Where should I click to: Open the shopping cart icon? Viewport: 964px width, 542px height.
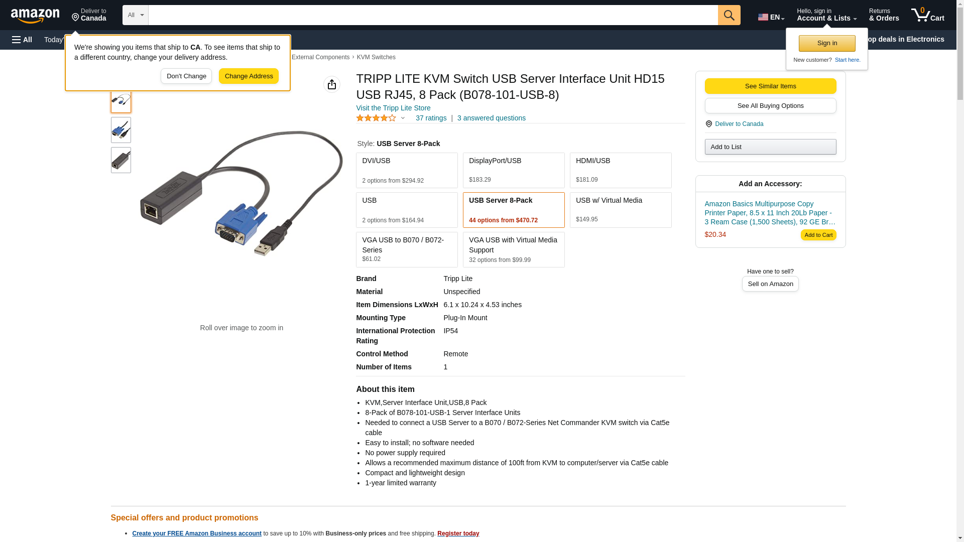point(928,15)
